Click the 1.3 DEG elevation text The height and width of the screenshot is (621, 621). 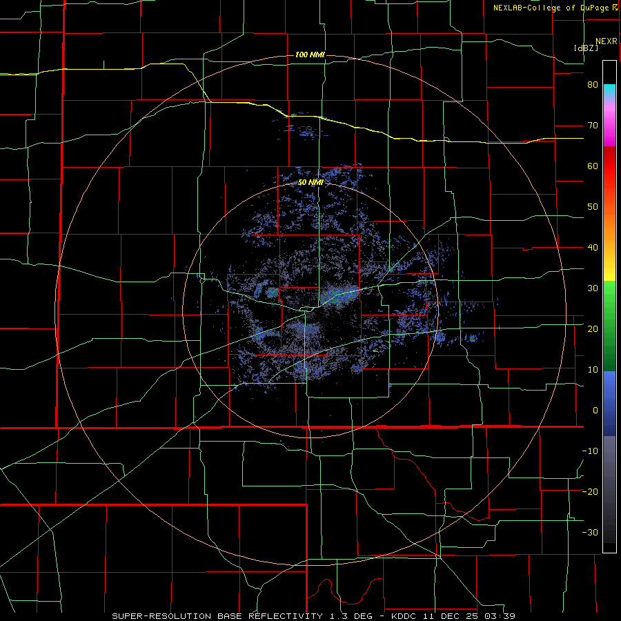(x=350, y=616)
